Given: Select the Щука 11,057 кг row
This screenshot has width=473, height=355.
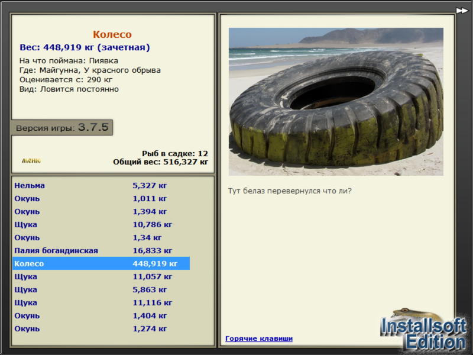Looking at the screenshot, I should pos(101,276).
